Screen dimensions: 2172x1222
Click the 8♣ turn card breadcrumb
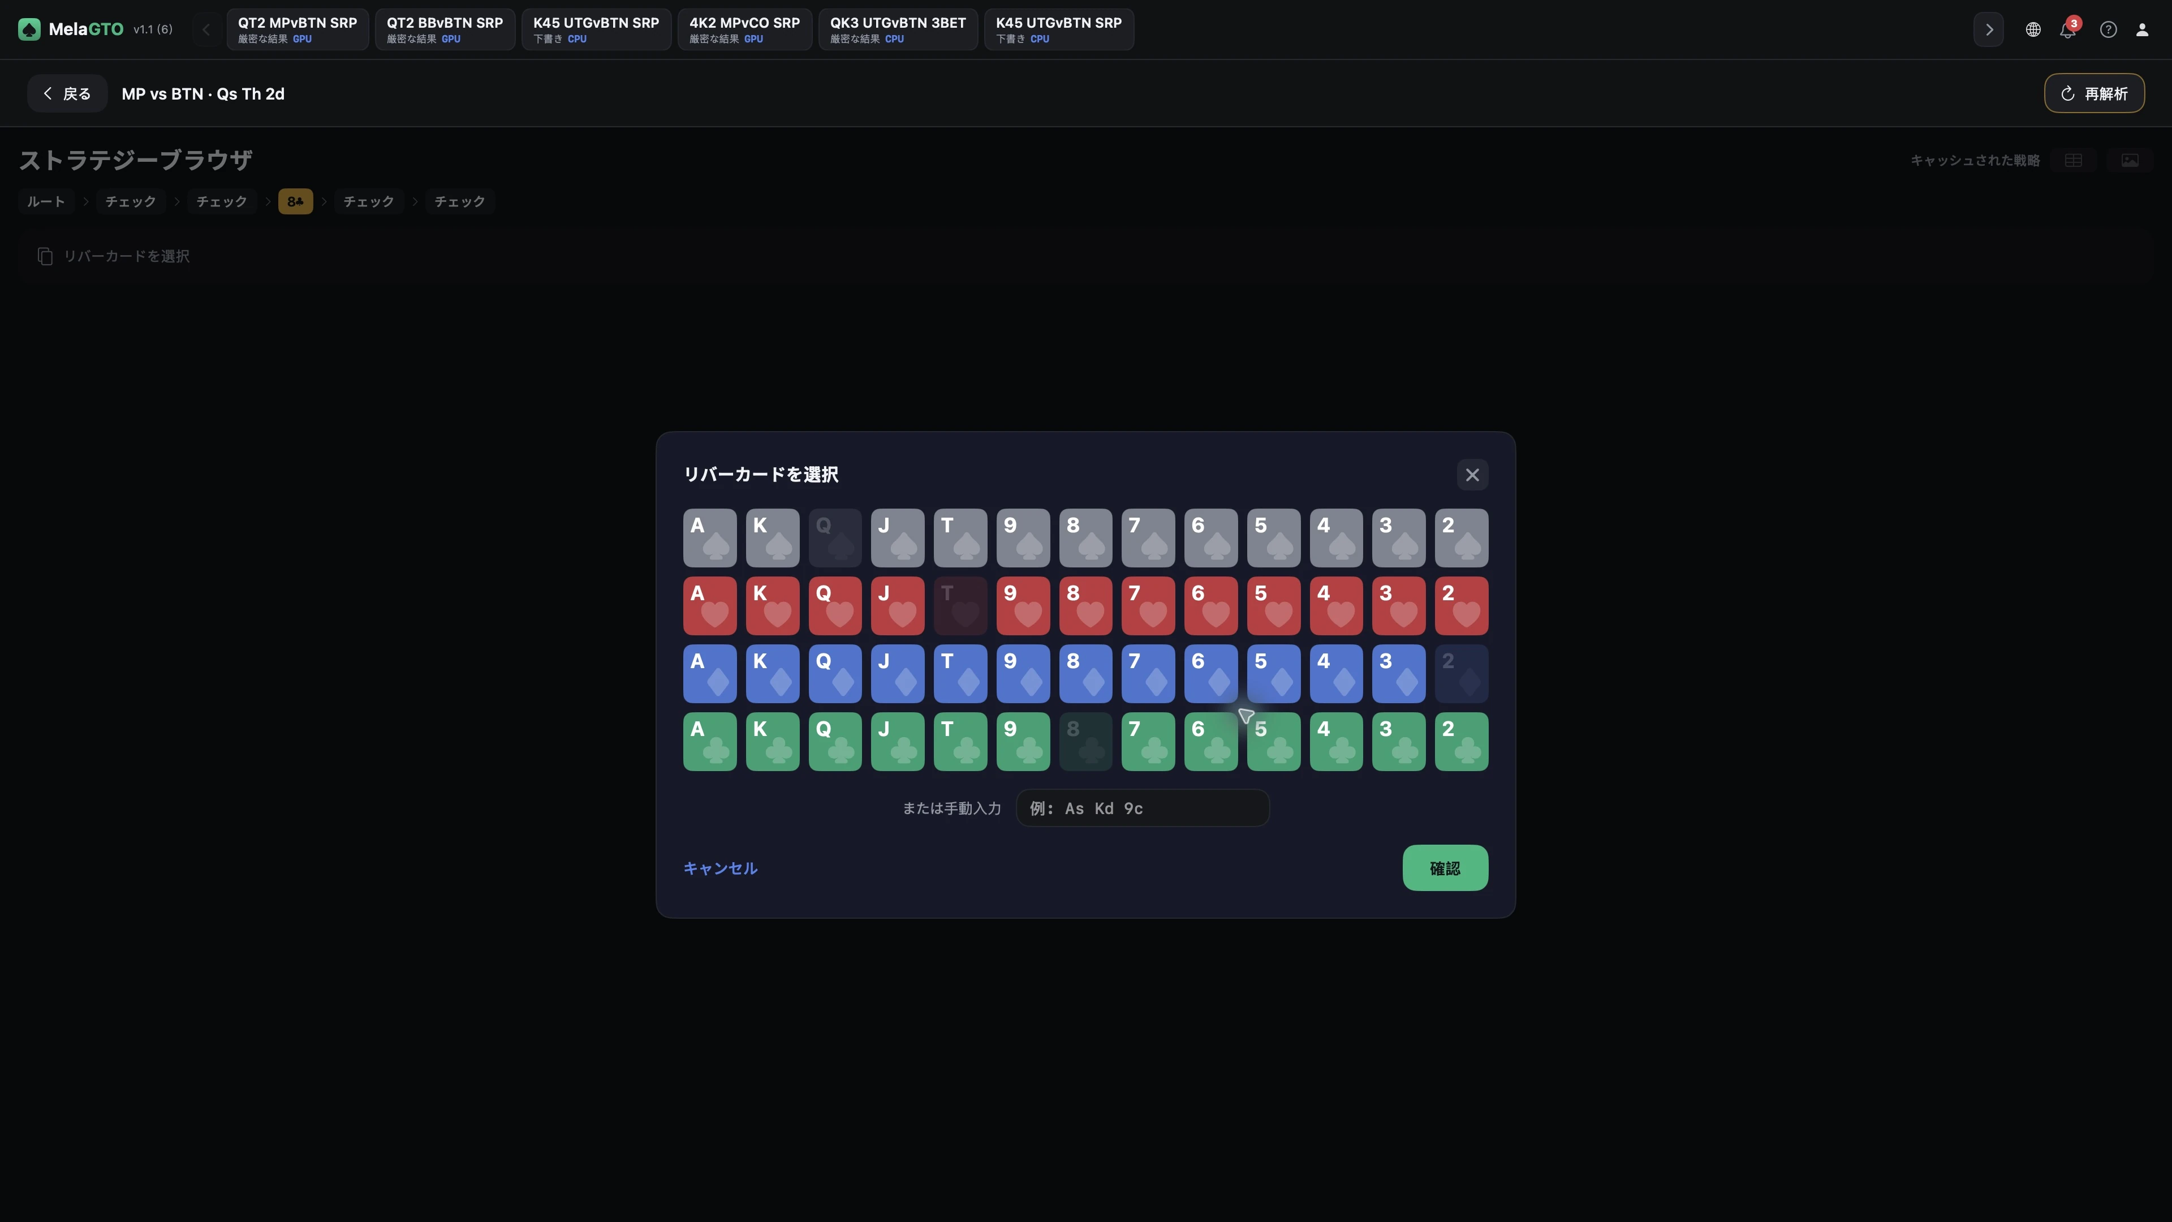(x=295, y=201)
